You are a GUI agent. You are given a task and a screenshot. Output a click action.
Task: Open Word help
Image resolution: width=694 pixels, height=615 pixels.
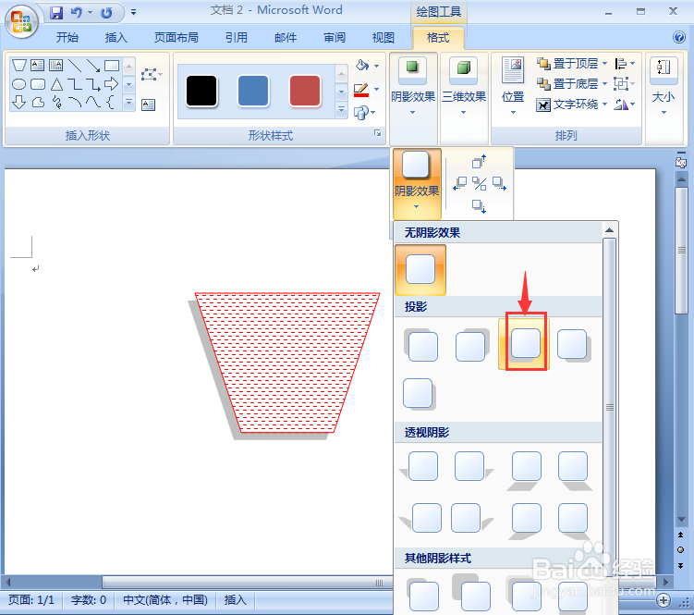click(x=679, y=37)
